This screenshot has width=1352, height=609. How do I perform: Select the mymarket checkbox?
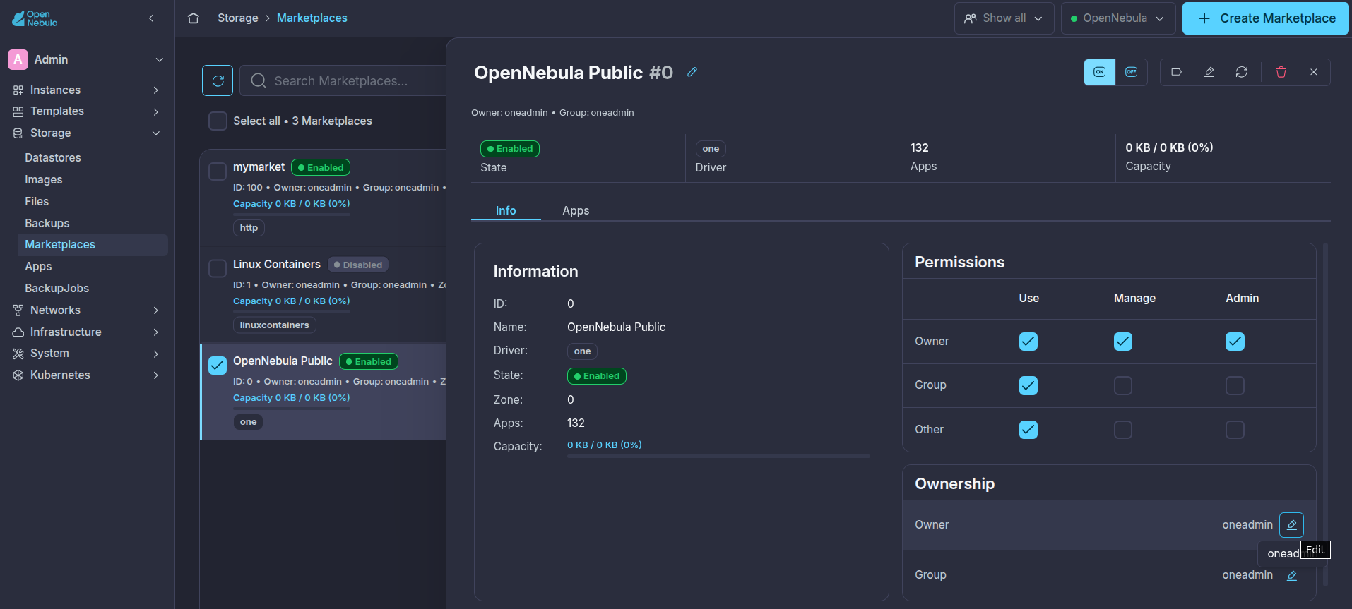click(218, 171)
